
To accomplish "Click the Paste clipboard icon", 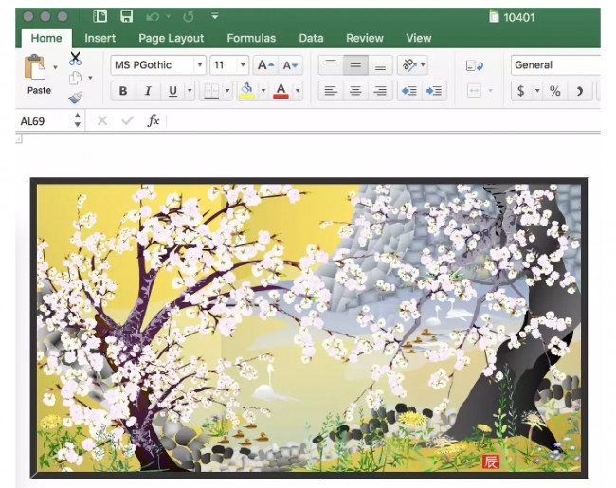I will click(36, 68).
